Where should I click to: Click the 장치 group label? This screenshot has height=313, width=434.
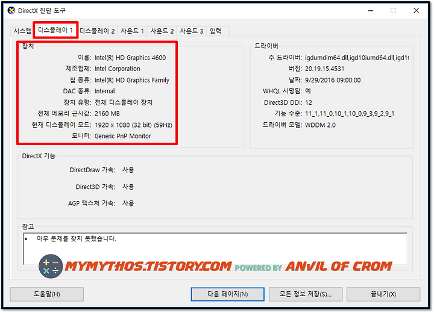[28, 46]
